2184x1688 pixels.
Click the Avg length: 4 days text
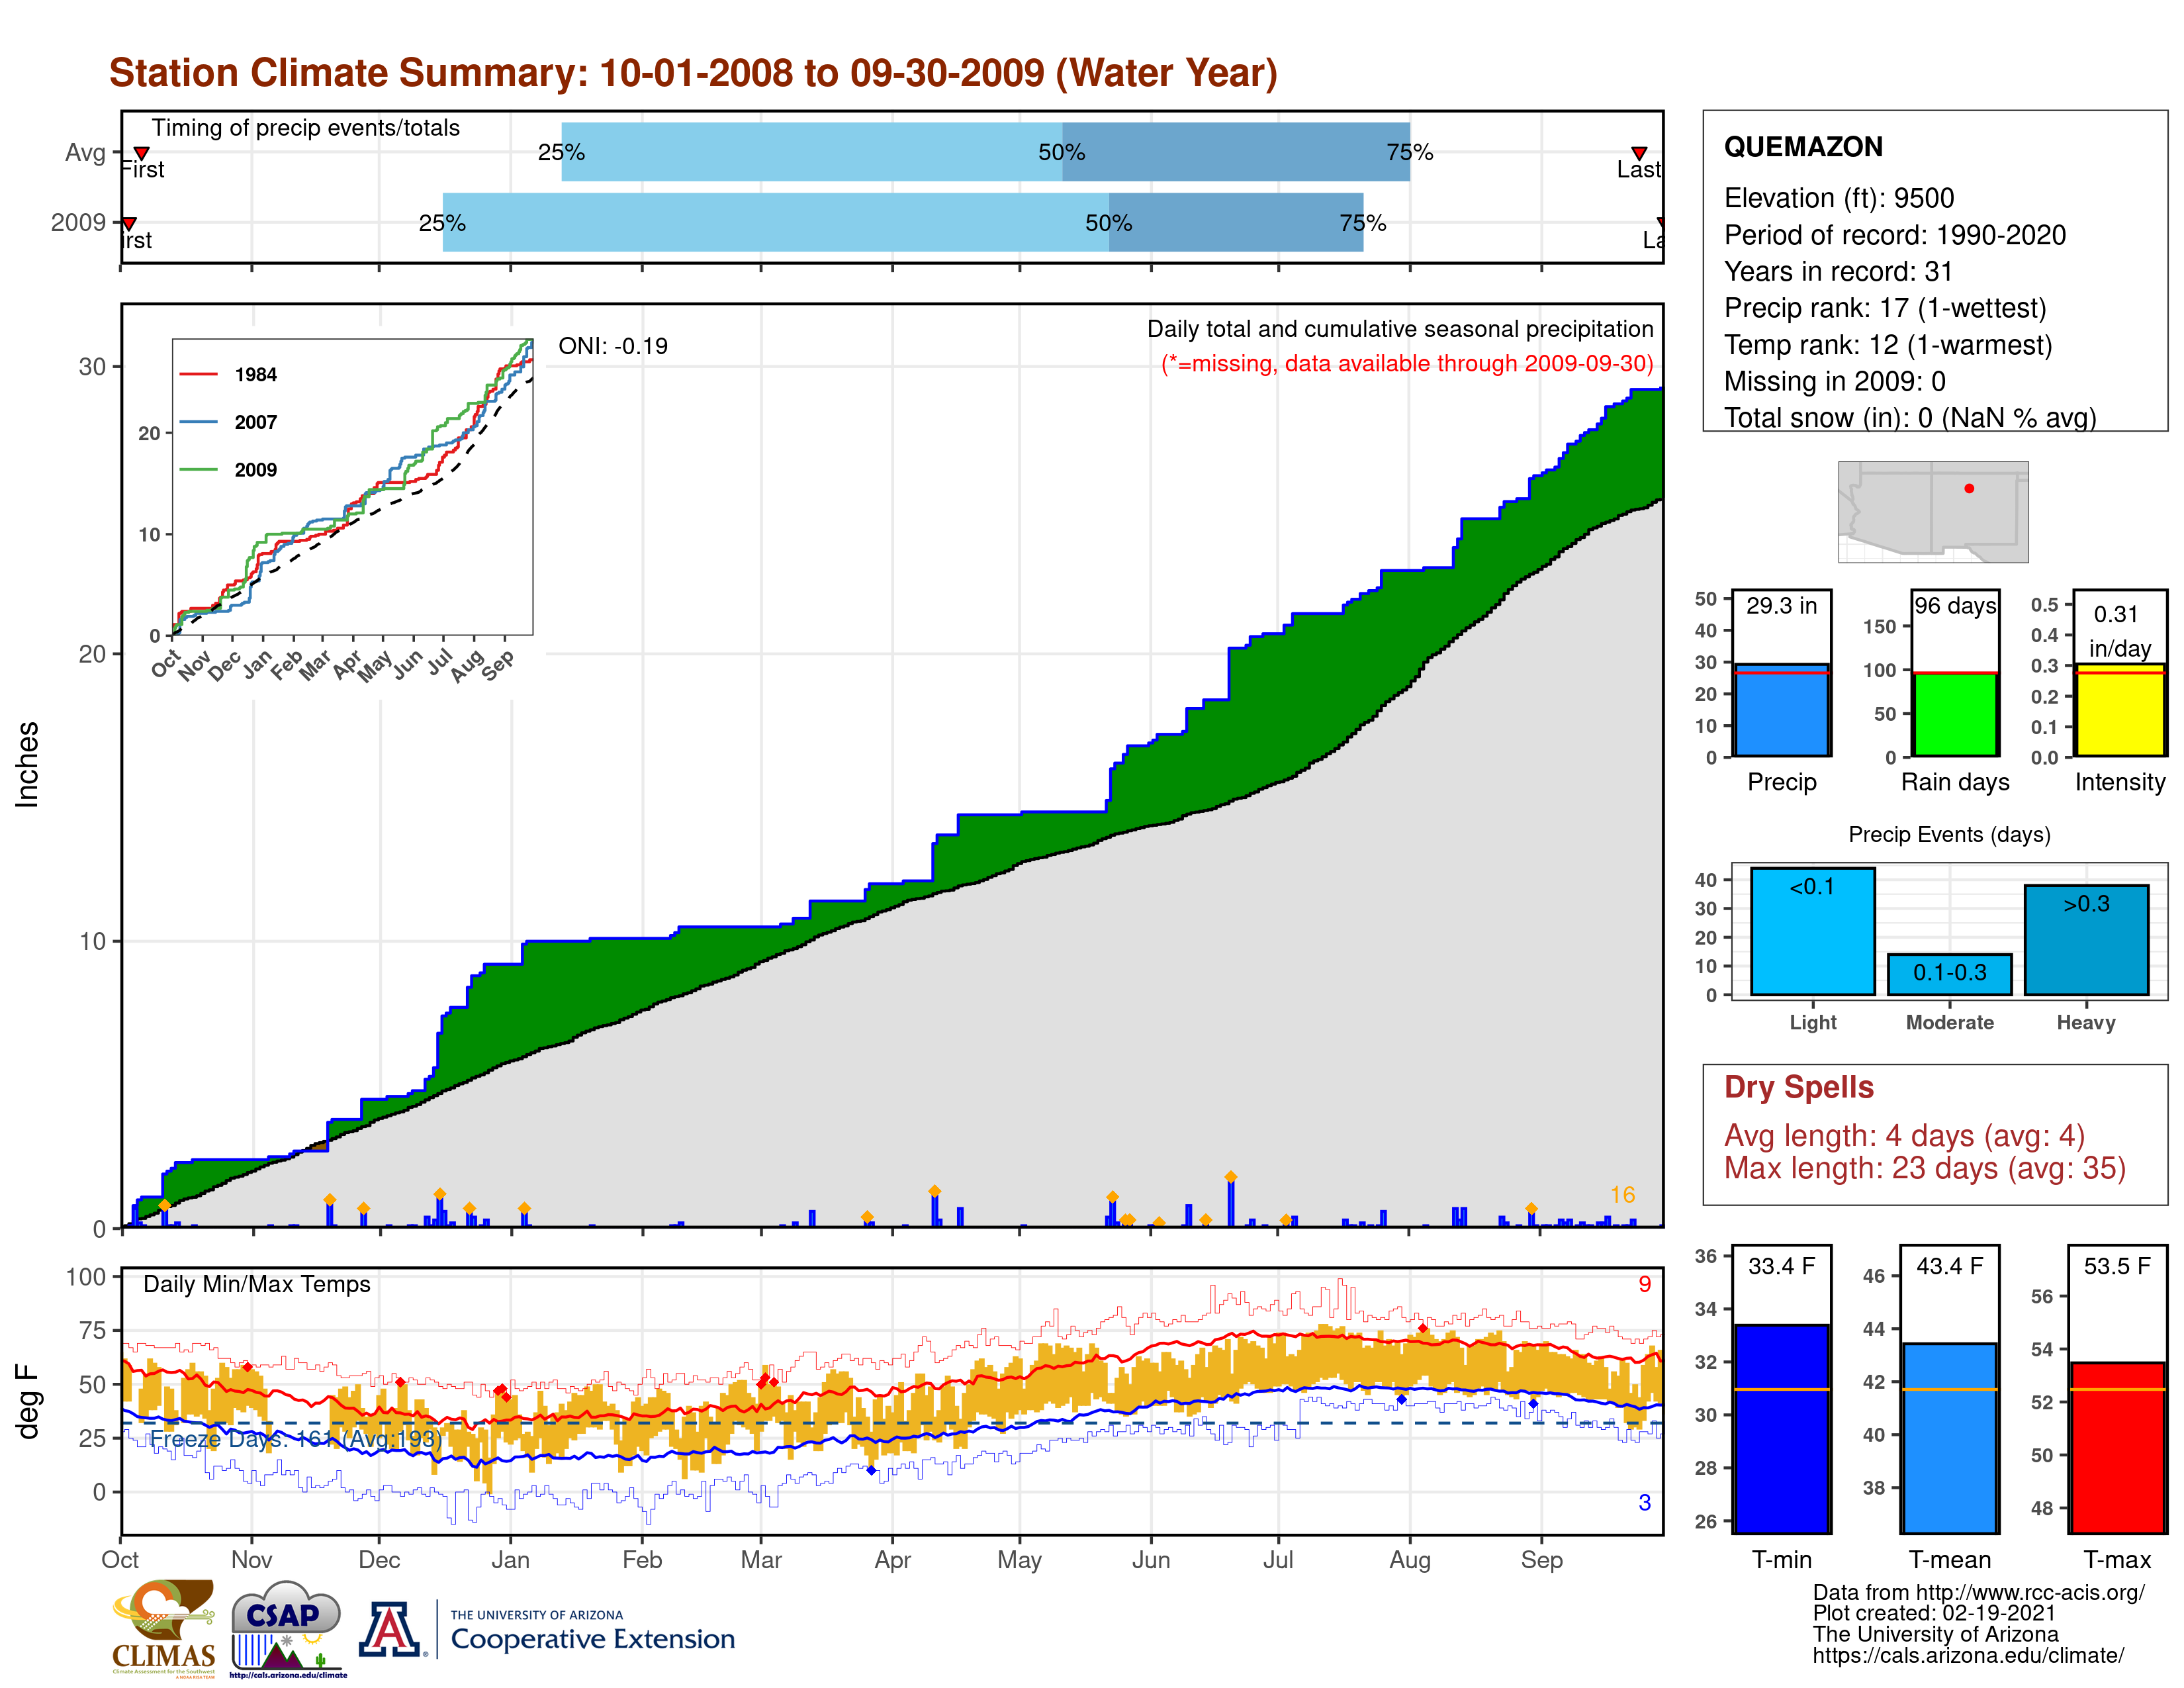[1904, 1136]
